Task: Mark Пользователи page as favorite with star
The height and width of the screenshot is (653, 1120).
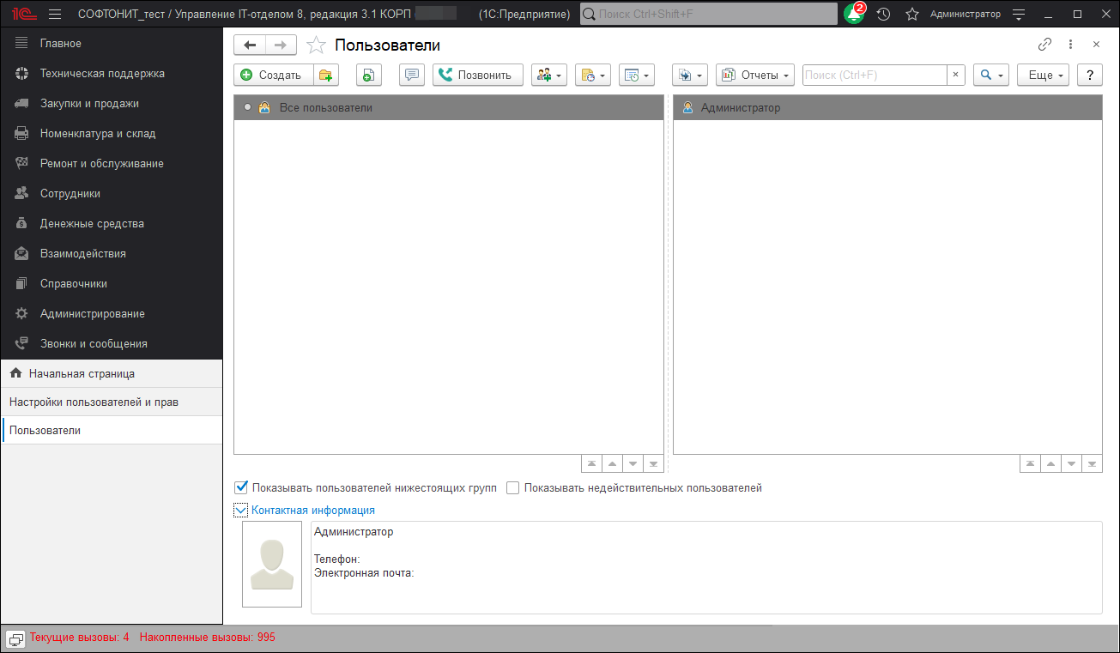Action: point(317,45)
